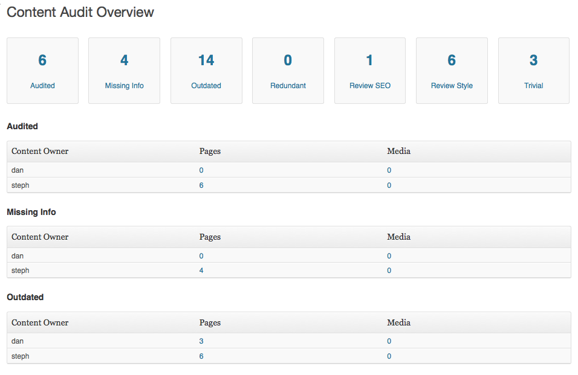
Task: Click dan's Pages count in Audited table
Action: pos(201,170)
